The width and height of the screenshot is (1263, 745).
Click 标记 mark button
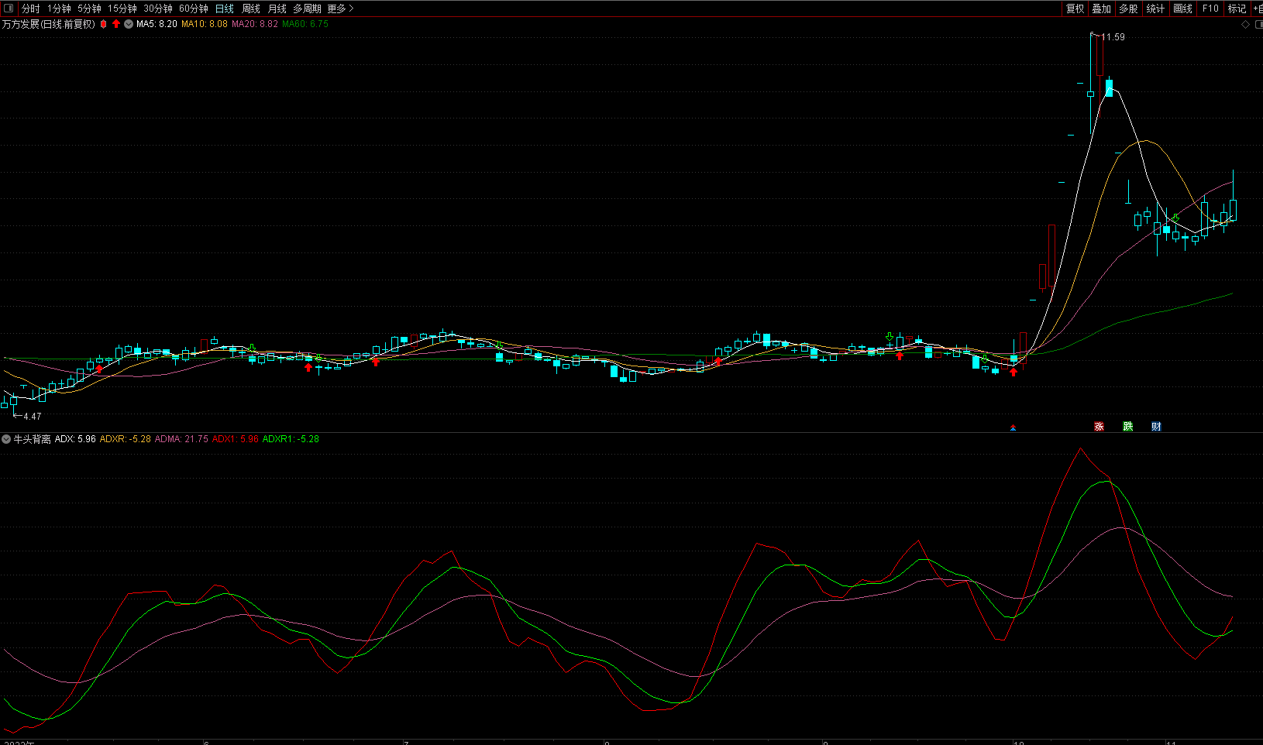tap(1237, 9)
